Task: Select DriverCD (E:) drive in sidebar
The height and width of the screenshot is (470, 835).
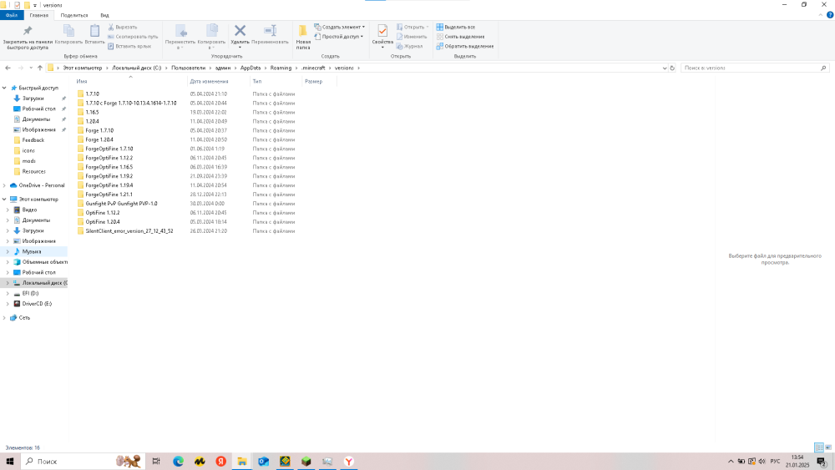Action: (37, 303)
